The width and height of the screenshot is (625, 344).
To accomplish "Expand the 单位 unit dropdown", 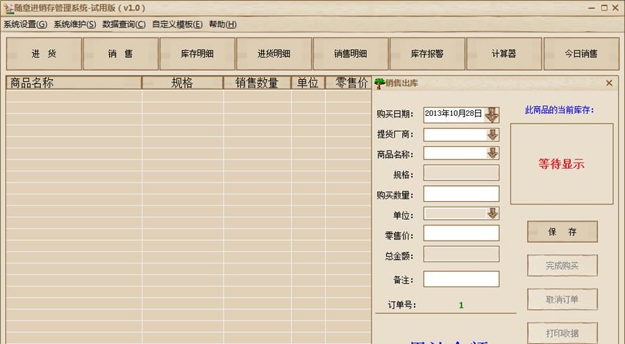I will [x=492, y=214].
